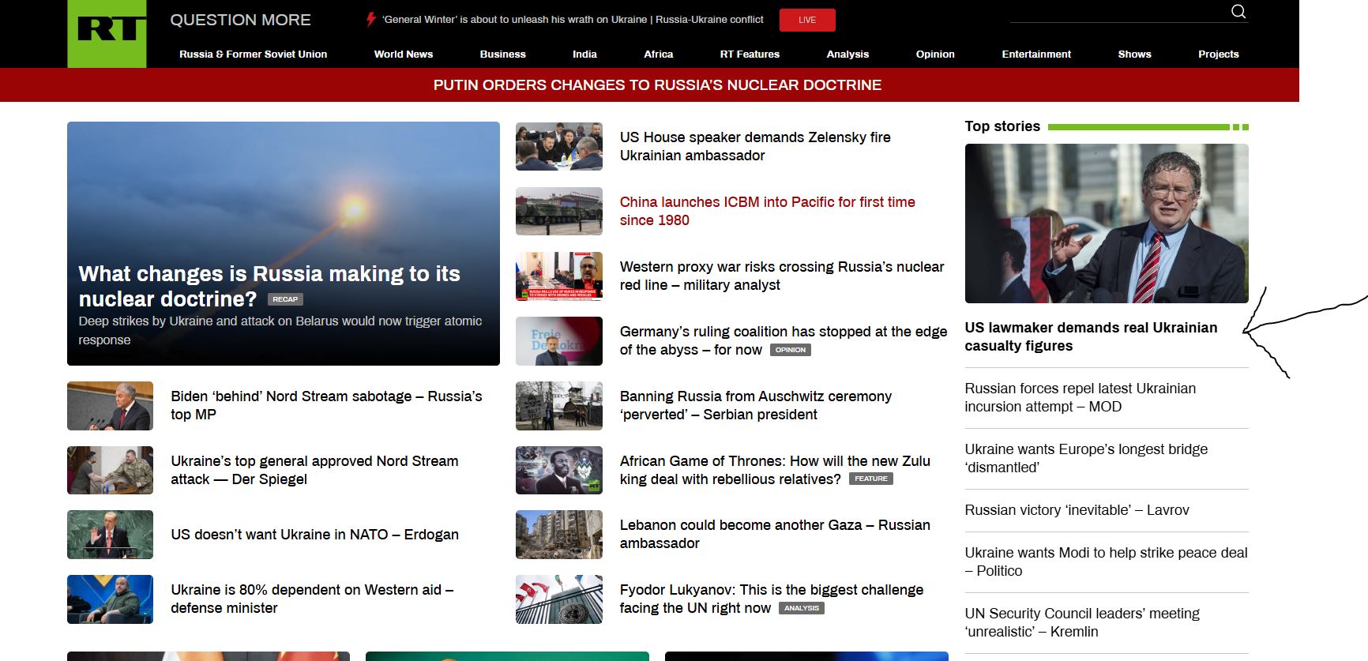Click the thumbnail for Western proxy war story
This screenshot has width=1368, height=661.
pyautogui.click(x=559, y=276)
